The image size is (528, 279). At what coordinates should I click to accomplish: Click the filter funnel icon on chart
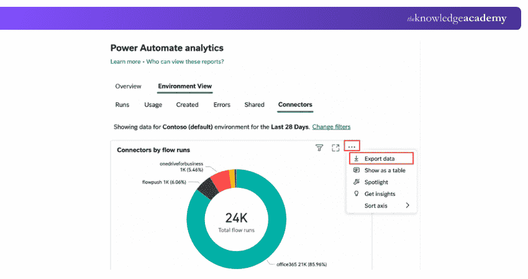coord(319,148)
